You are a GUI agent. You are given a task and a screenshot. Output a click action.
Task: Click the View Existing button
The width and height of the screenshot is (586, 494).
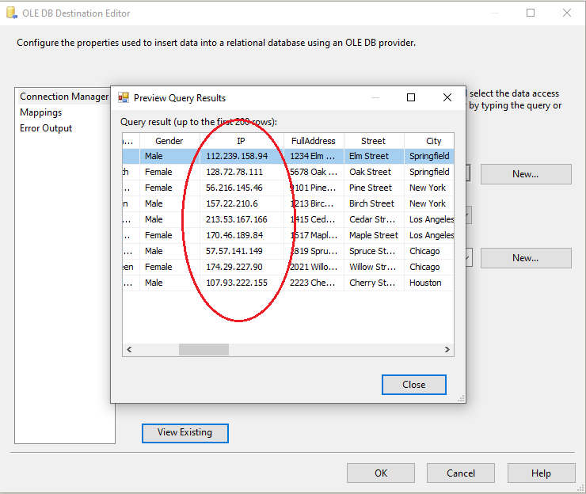pos(185,432)
